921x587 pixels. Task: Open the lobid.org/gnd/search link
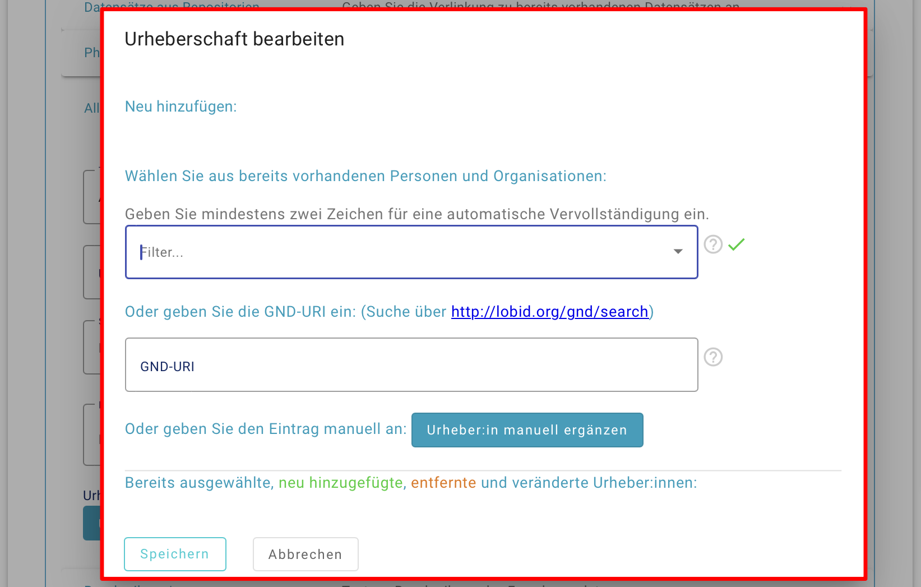coord(550,312)
